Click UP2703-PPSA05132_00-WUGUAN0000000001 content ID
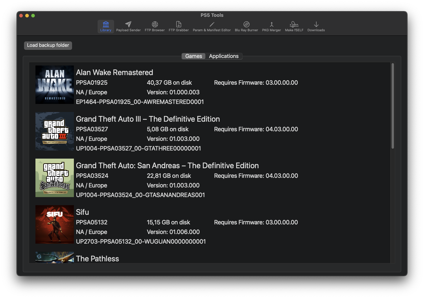Screen dimensions: 424x298 (x=141, y=242)
